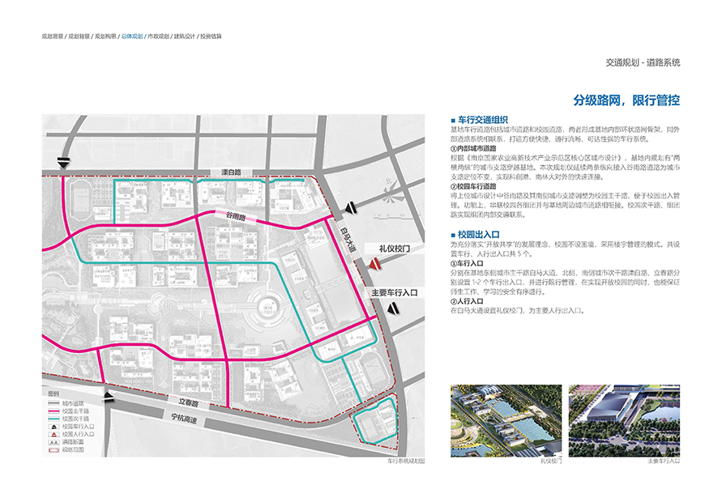Open the 礼仪校门 aerial rendering thumbnail
Image resolution: width=705 pixels, height=498 pixels.
(x=506, y=421)
